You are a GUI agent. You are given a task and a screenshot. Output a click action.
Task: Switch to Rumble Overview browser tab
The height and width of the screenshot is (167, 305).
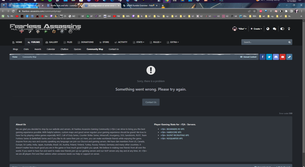click(x=140, y=5)
